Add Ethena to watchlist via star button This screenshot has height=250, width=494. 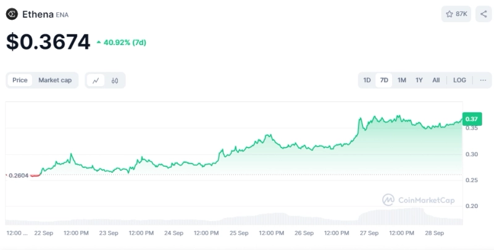pos(456,14)
